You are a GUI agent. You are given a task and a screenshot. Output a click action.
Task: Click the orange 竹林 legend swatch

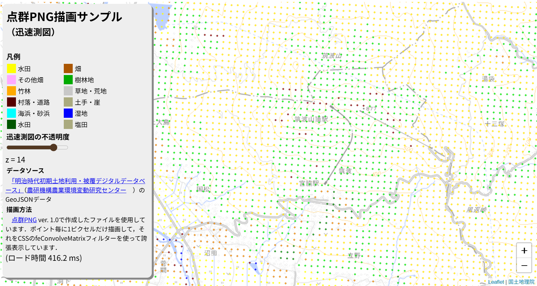point(11,91)
